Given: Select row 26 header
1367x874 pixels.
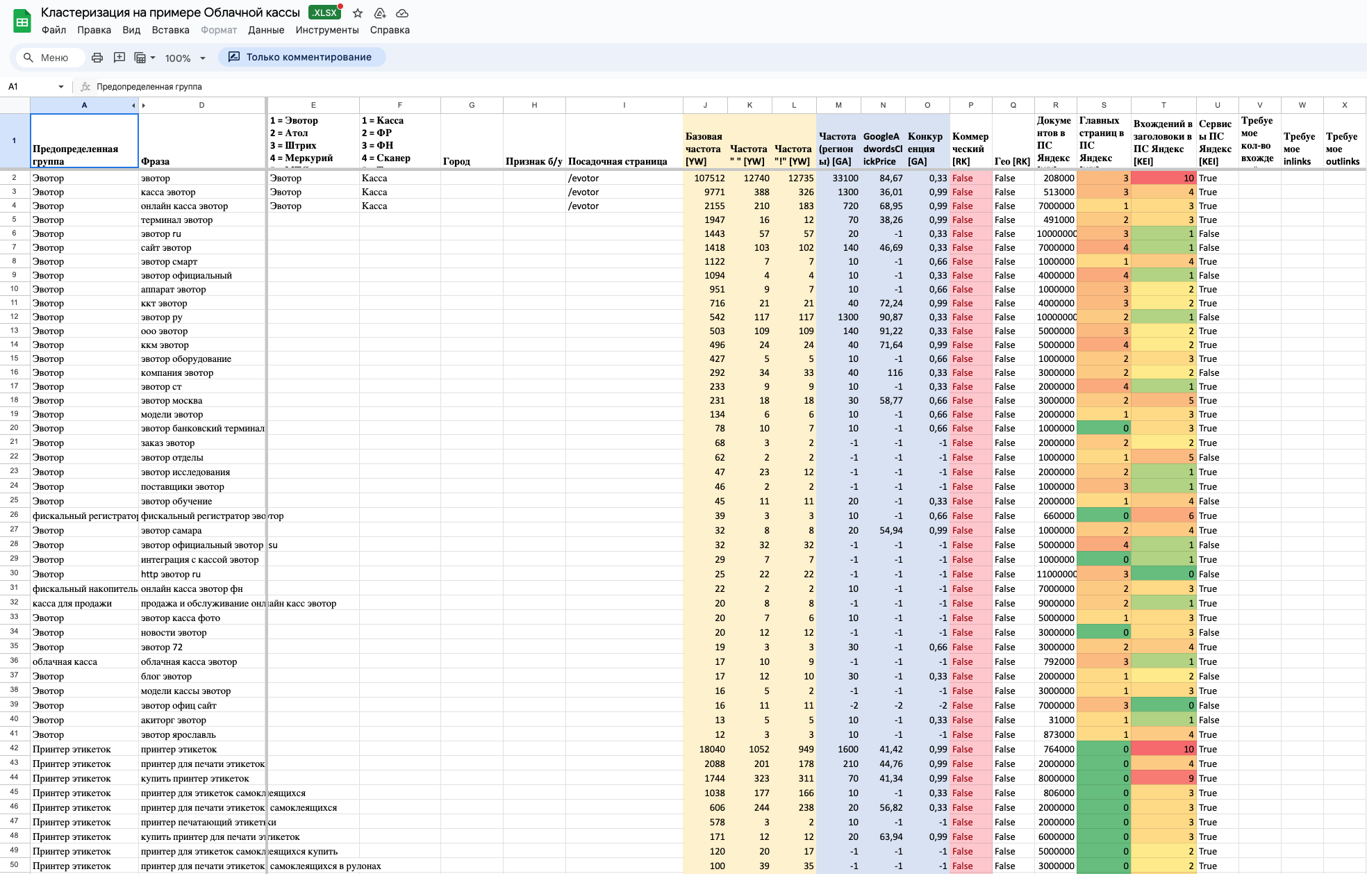Looking at the screenshot, I should 15,516.
